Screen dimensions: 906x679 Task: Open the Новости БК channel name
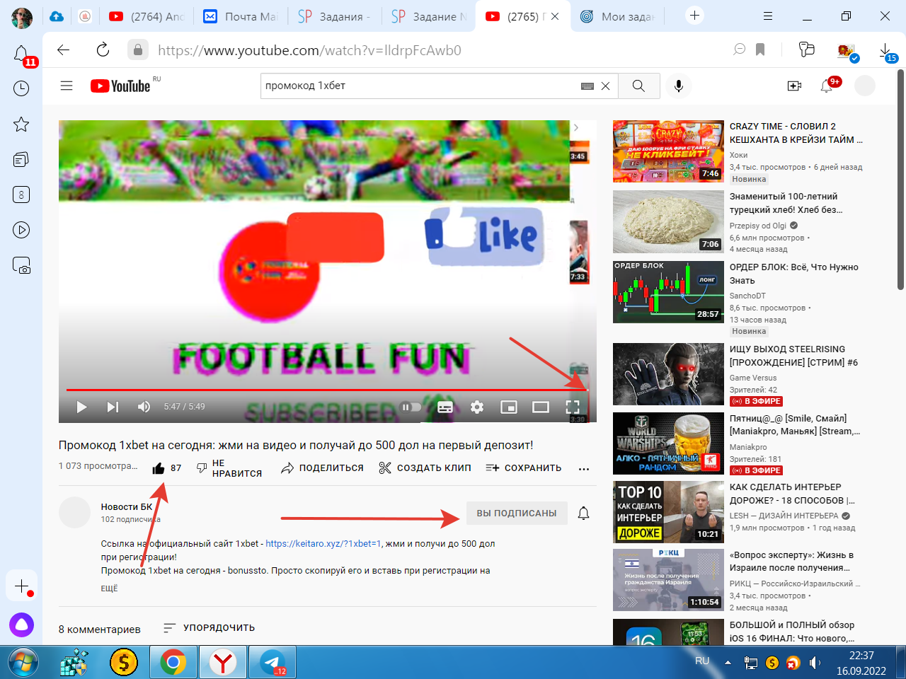[x=127, y=506]
